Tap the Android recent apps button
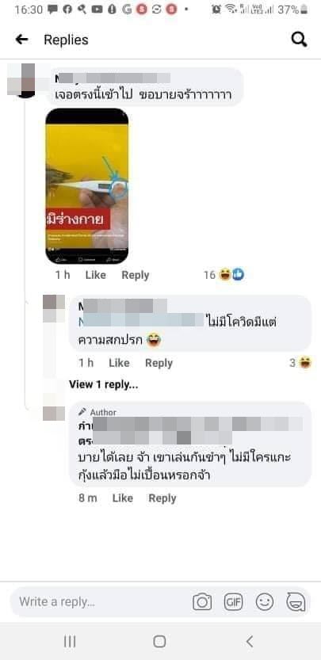Image resolution: width=321 pixels, height=660 pixels. click(70, 642)
